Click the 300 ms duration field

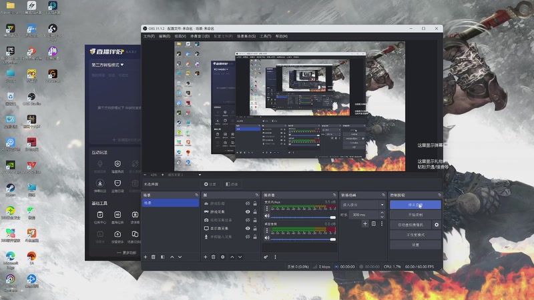(364, 215)
